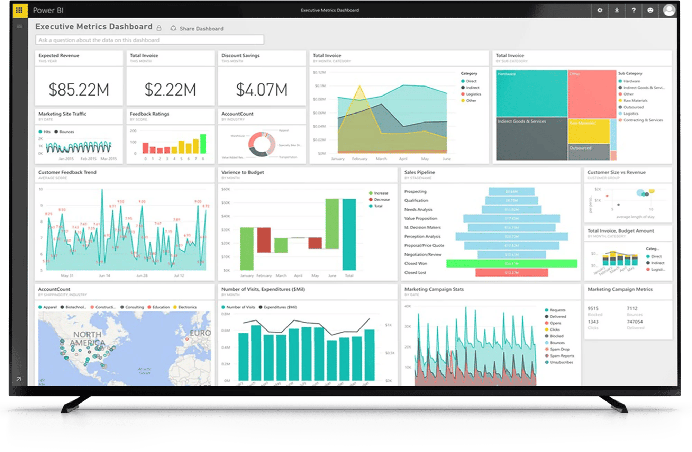Click Share Dashboard link
692x452 pixels.
[201, 29]
